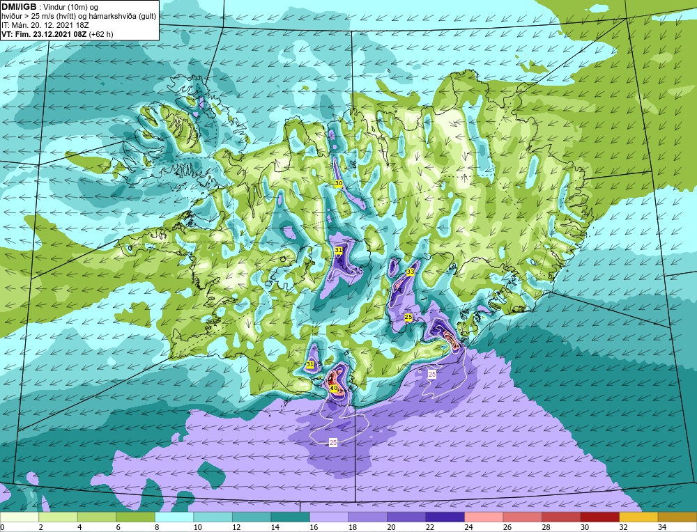Screen dimensions: 697x532
Task: Click the yellow 40 maximum gust label
Action: pyautogui.click(x=334, y=389)
